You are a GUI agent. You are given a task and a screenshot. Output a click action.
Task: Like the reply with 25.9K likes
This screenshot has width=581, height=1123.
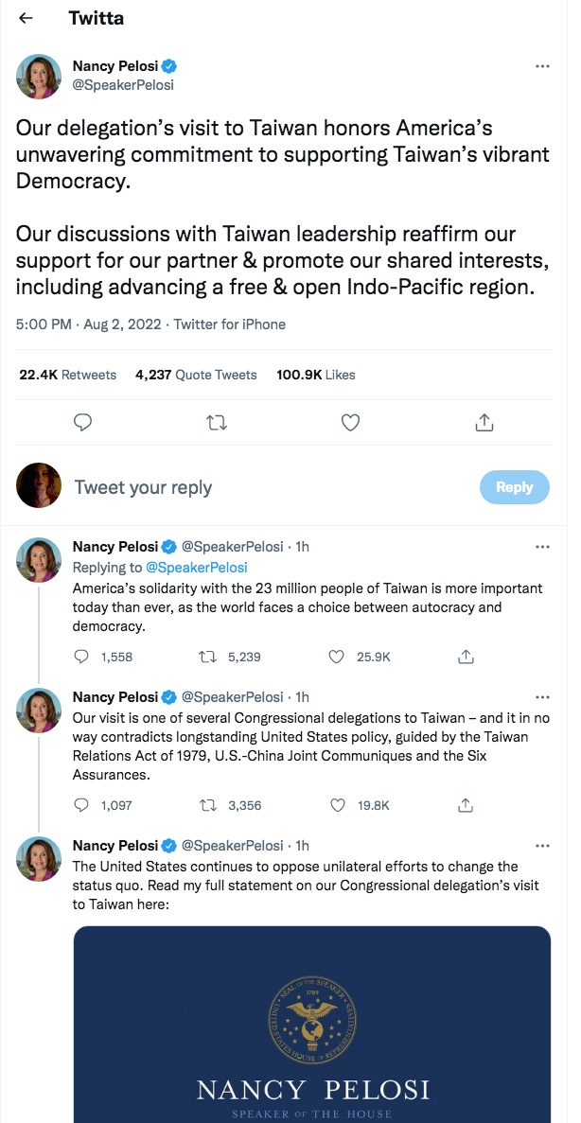click(x=337, y=656)
